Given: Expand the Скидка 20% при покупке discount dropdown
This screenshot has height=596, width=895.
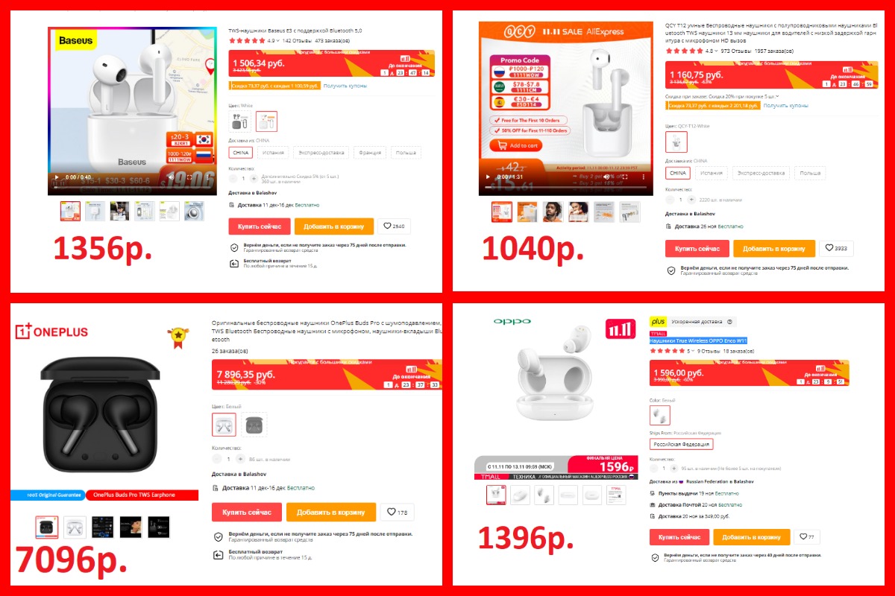Looking at the screenshot, I should [776, 96].
